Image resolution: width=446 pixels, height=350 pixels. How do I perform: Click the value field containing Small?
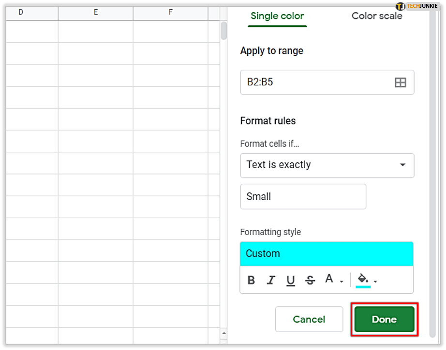[303, 196]
